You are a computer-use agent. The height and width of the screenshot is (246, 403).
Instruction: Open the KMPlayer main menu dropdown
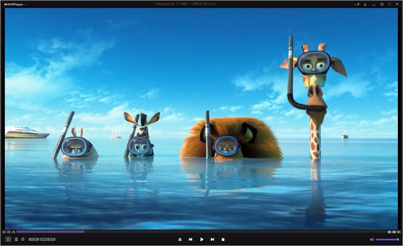click(15, 5)
